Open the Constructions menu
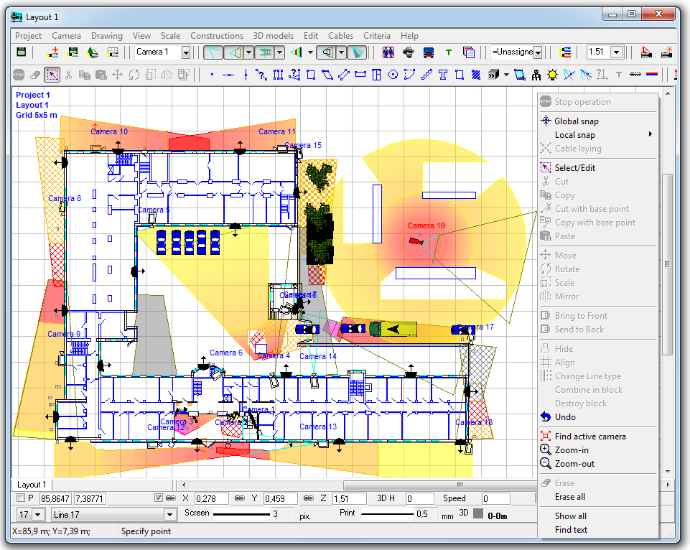Screen dimensions: 690x550 (x=217, y=36)
